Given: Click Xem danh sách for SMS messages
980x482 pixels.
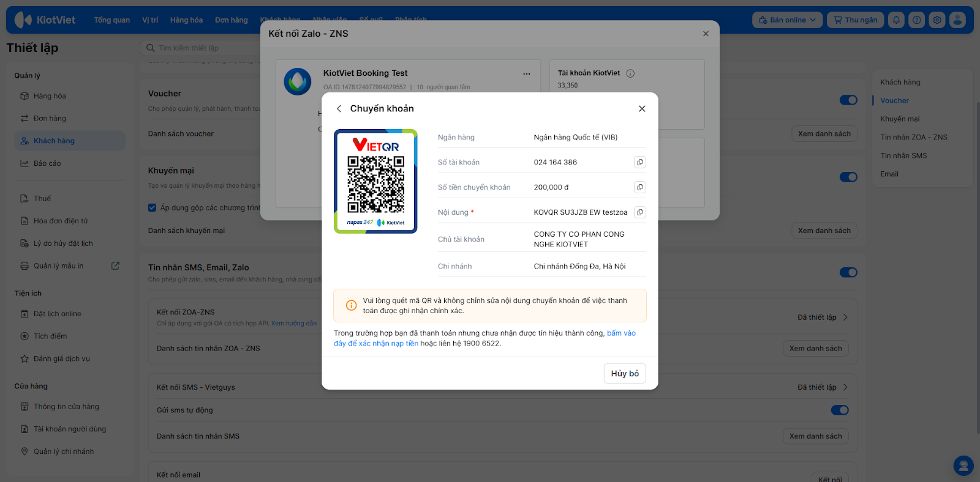Looking at the screenshot, I should pos(815,436).
